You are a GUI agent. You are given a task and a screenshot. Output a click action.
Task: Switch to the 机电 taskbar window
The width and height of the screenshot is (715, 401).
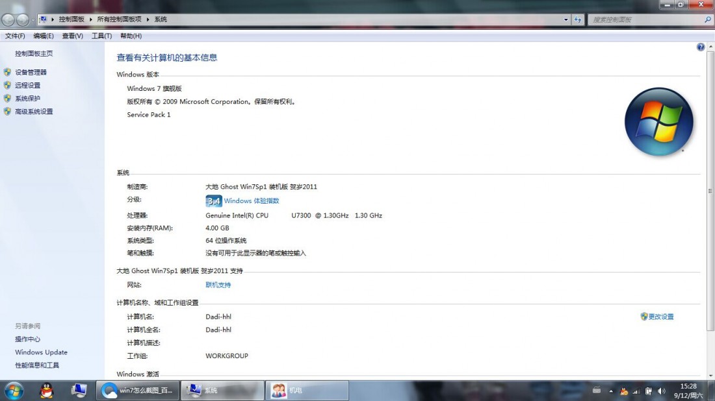(x=307, y=391)
